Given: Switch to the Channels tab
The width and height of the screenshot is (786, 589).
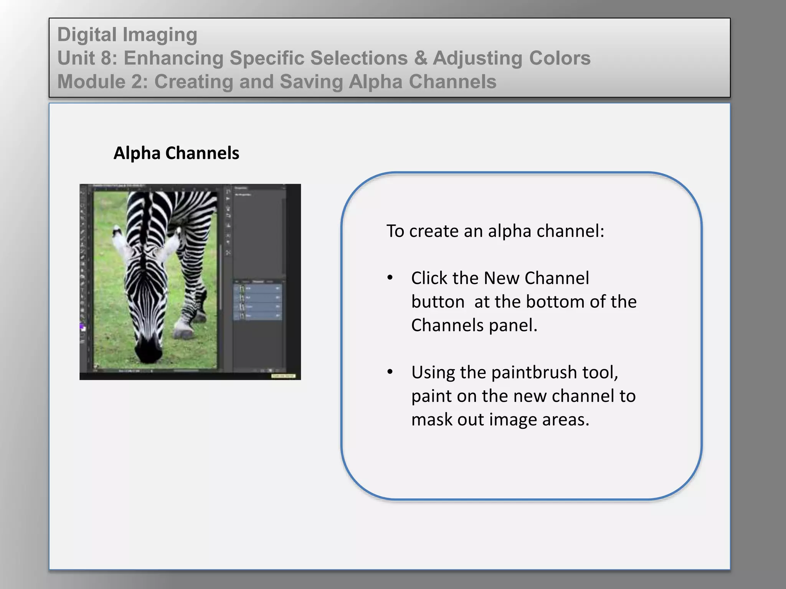Looking at the screenshot, I should click(258, 281).
